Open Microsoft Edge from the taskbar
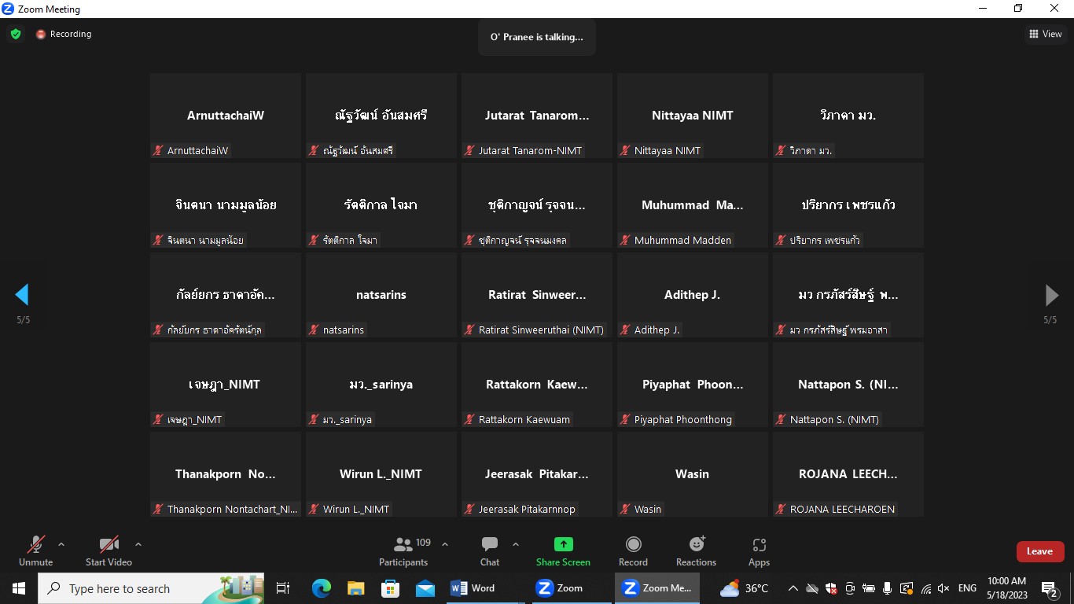 [321, 588]
